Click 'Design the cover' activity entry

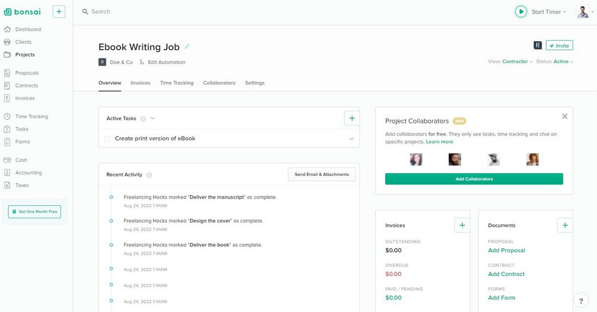point(193,221)
